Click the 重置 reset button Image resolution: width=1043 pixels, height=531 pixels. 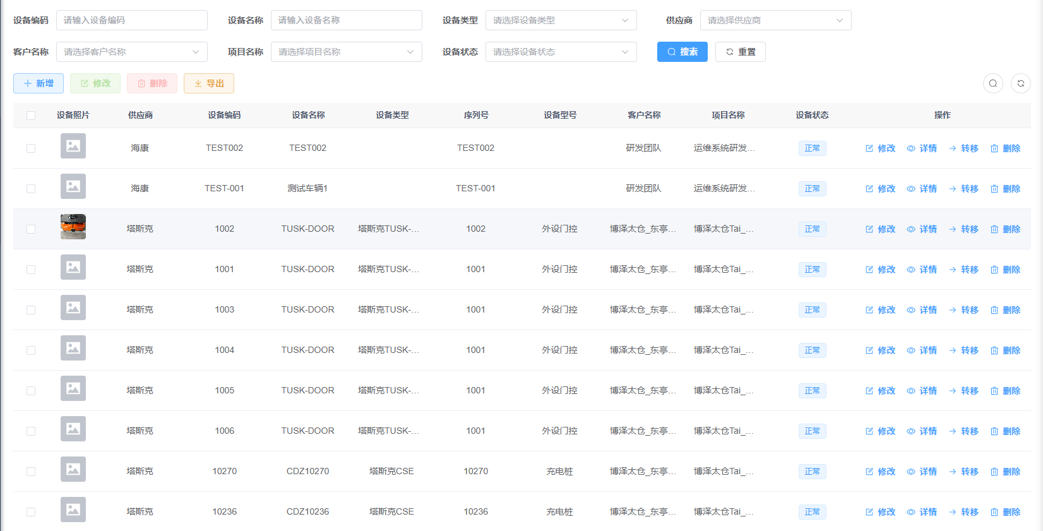click(x=740, y=52)
